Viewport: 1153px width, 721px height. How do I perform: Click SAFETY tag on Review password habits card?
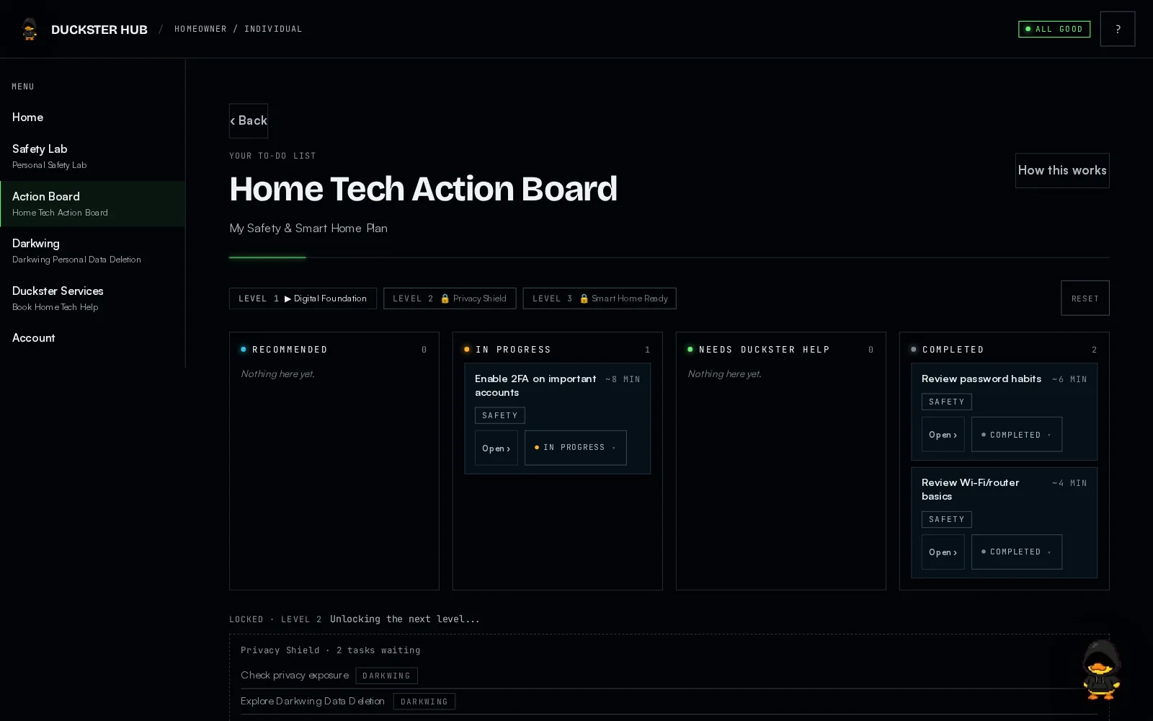(x=946, y=402)
